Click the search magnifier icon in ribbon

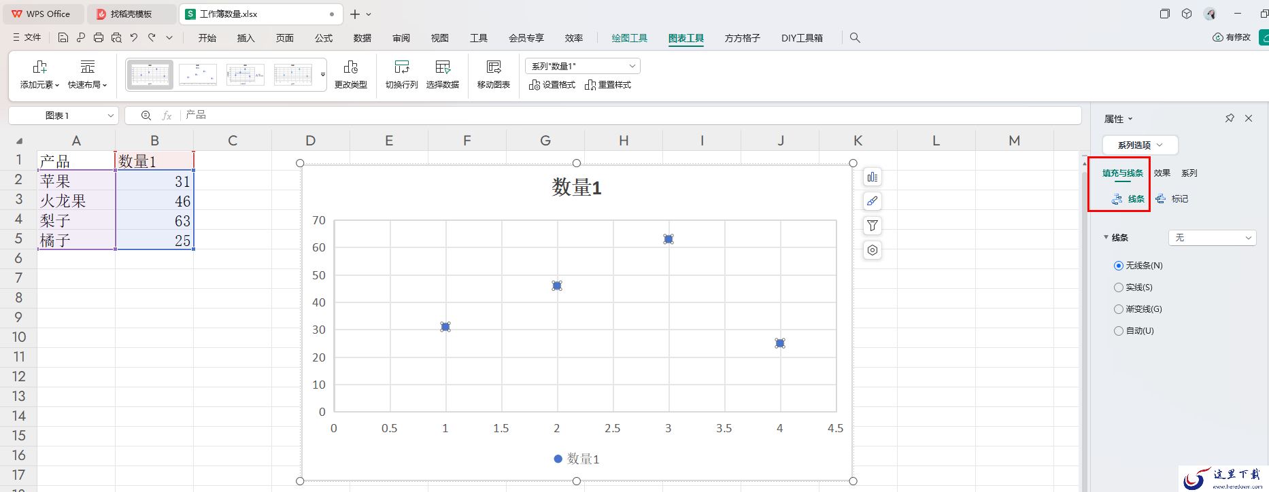point(856,38)
